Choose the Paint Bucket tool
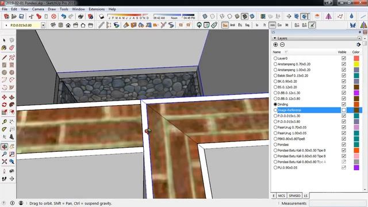This screenshot has height=207, width=368. tap(4, 48)
